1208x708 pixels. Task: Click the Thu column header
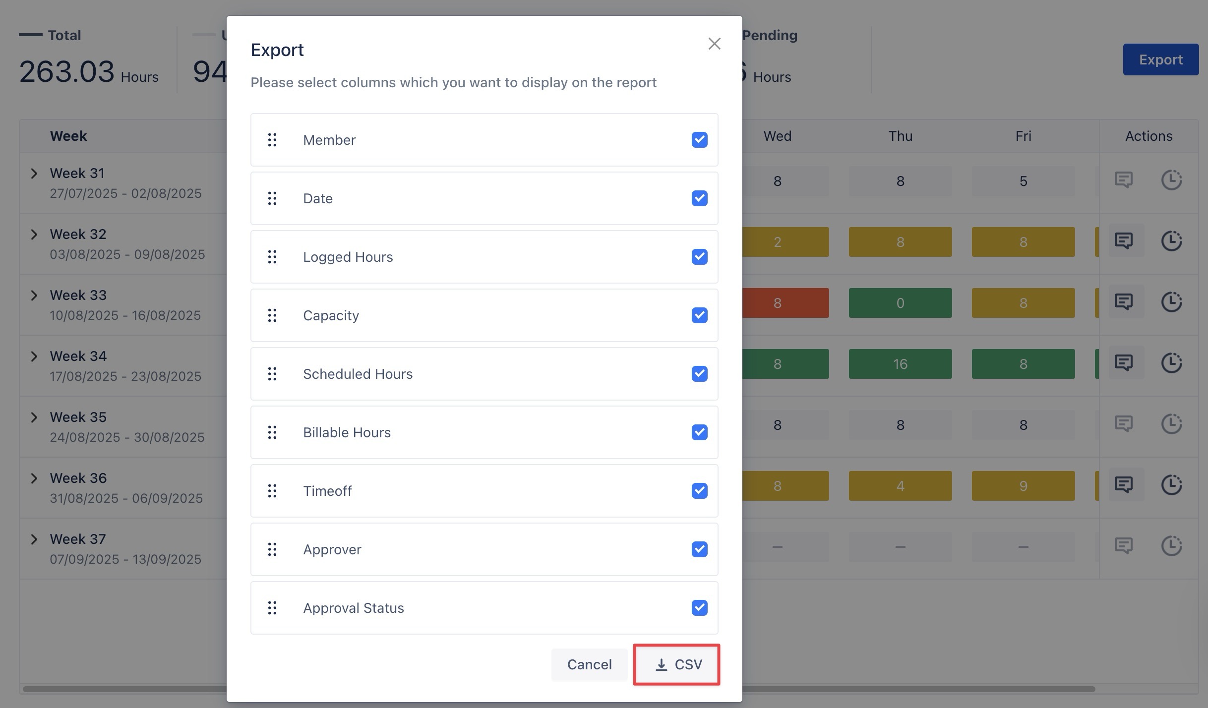coord(900,136)
